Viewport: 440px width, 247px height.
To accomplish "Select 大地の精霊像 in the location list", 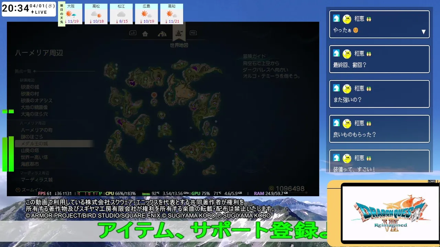I will pos(34,107).
